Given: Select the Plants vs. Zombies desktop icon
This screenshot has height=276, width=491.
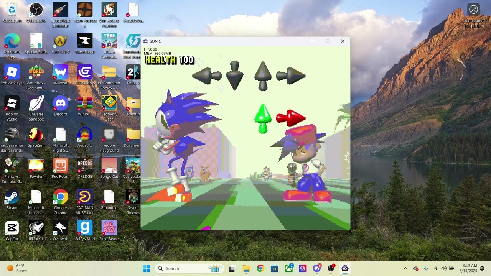Looking at the screenshot, I should pos(12,171).
